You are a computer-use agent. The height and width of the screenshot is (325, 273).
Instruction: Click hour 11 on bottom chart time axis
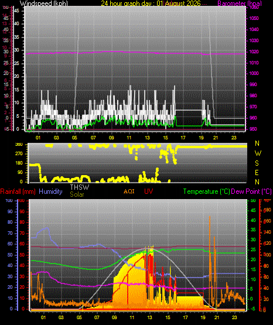pyautogui.click(x=132, y=317)
